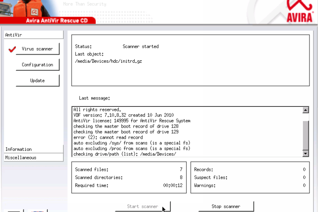Click the Warnings count value
The image size is (318, 212).
[x=304, y=185]
